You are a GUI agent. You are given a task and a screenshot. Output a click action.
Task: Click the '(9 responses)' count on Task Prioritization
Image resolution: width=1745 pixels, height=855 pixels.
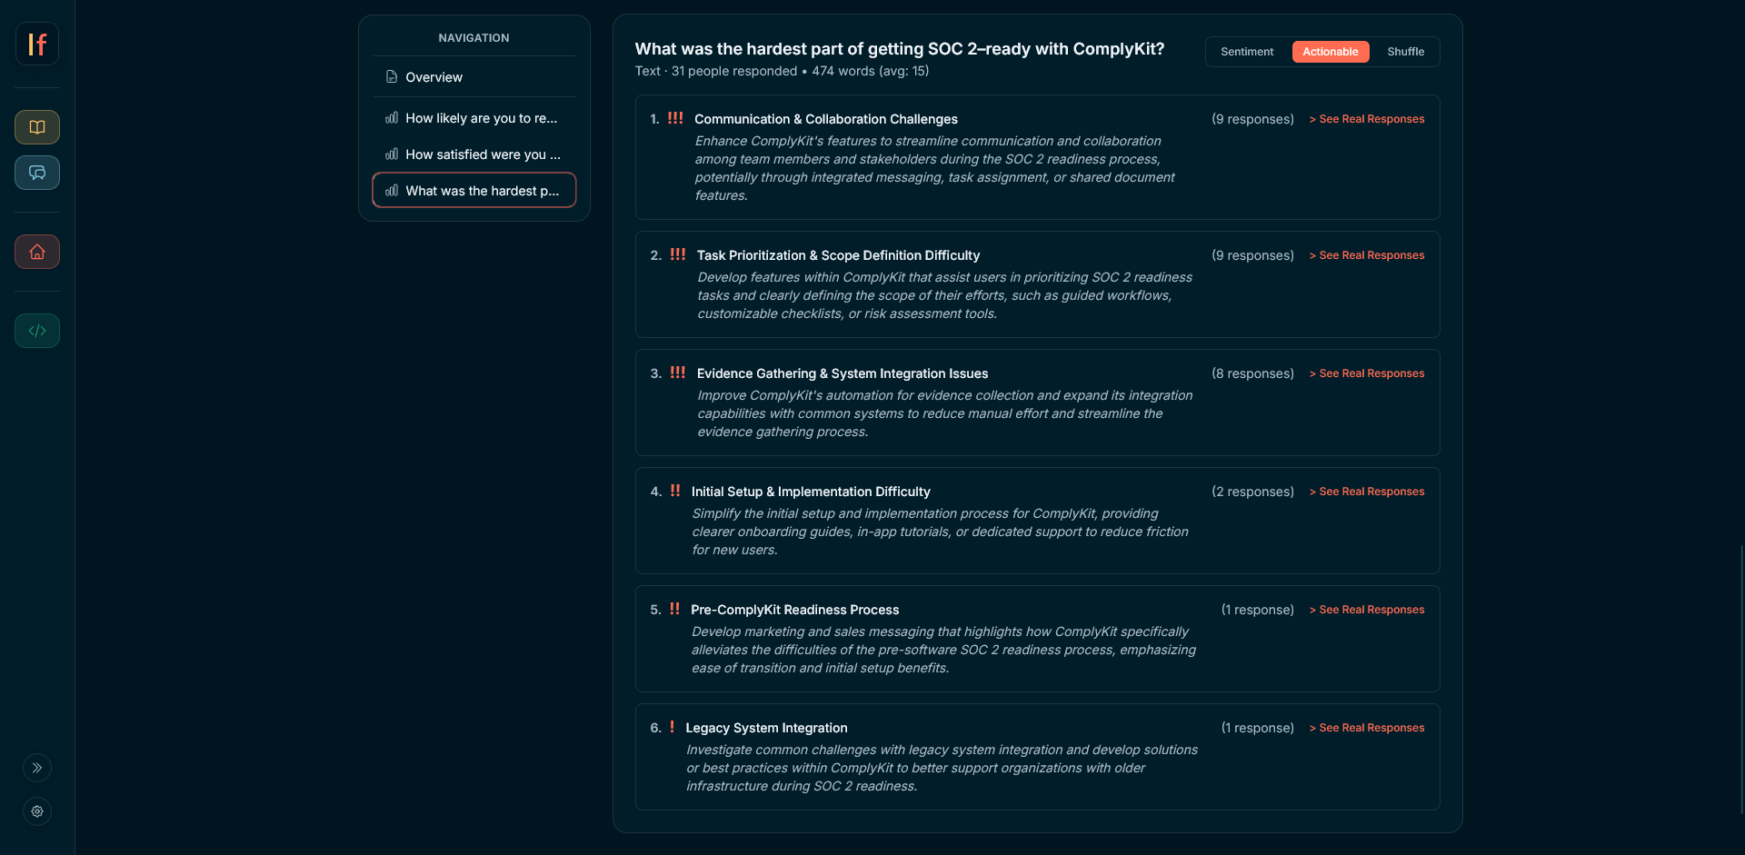pyautogui.click(x=1252, y=255)
